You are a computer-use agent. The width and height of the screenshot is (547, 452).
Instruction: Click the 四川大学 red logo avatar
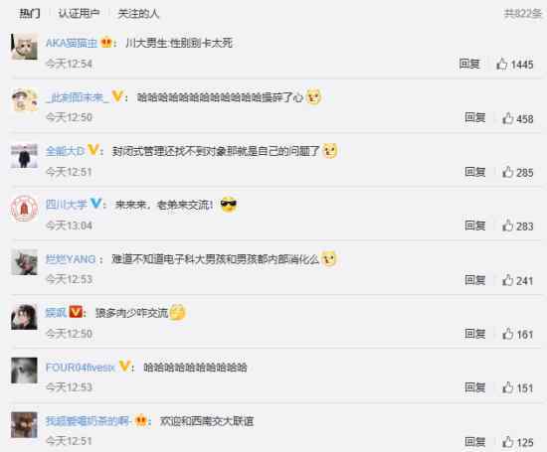coord(24,209)
